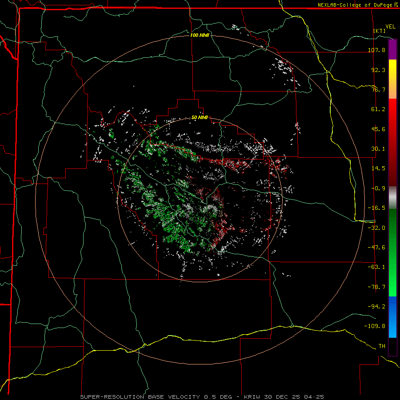
Task: Select the -16.5 velocity scale label
Action: coord(376,208)
